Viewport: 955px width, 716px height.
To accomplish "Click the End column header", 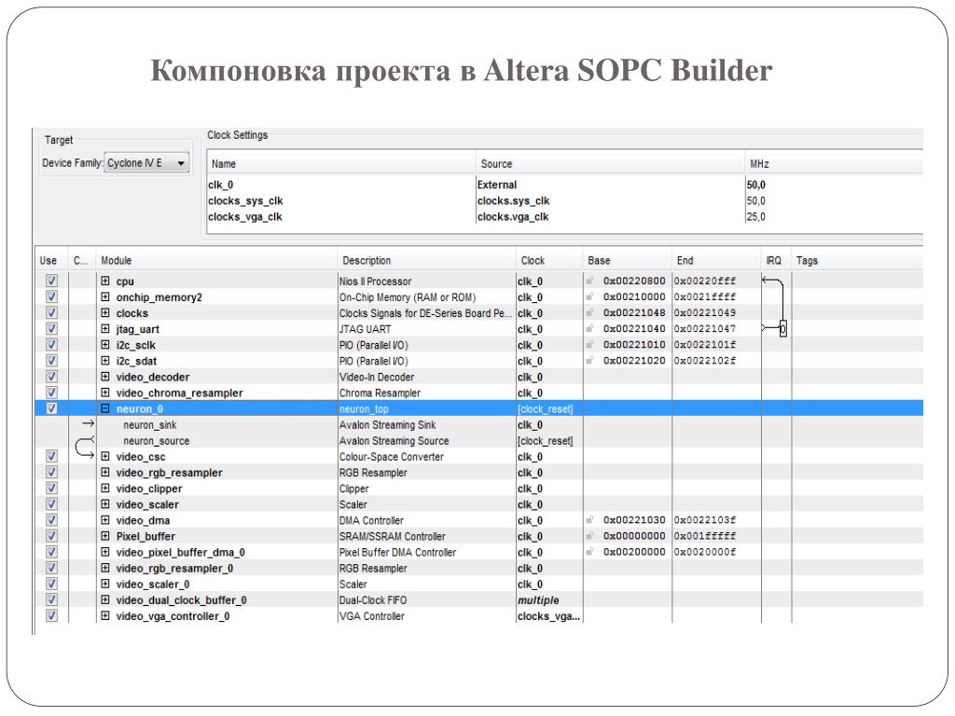I will tap(716, 261).
